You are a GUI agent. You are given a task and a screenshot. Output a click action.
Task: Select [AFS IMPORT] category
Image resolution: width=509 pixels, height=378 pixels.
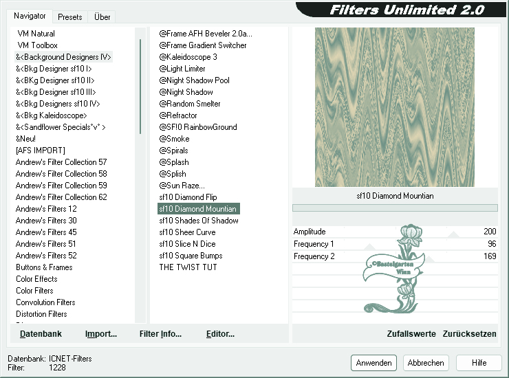(41, 151)
